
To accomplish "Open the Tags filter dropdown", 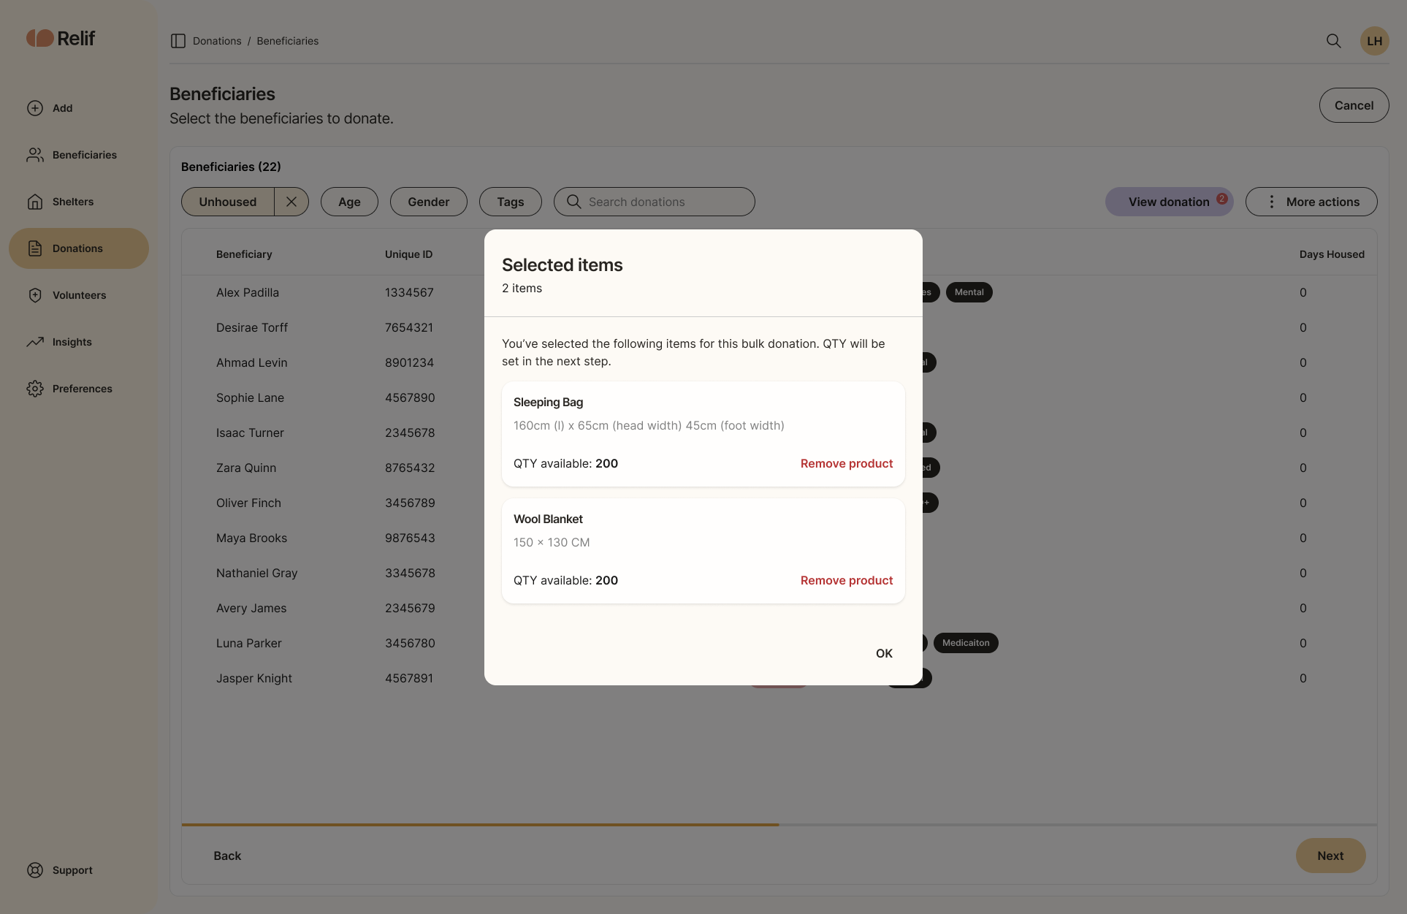I will [511, 202].
